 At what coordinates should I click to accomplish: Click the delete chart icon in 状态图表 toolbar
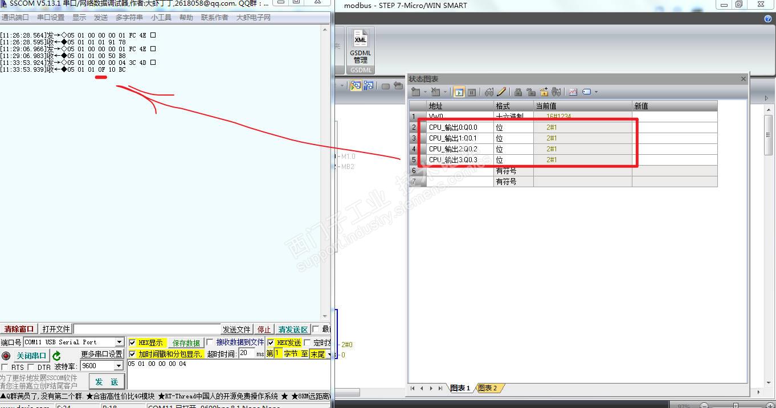coord(436,92)
